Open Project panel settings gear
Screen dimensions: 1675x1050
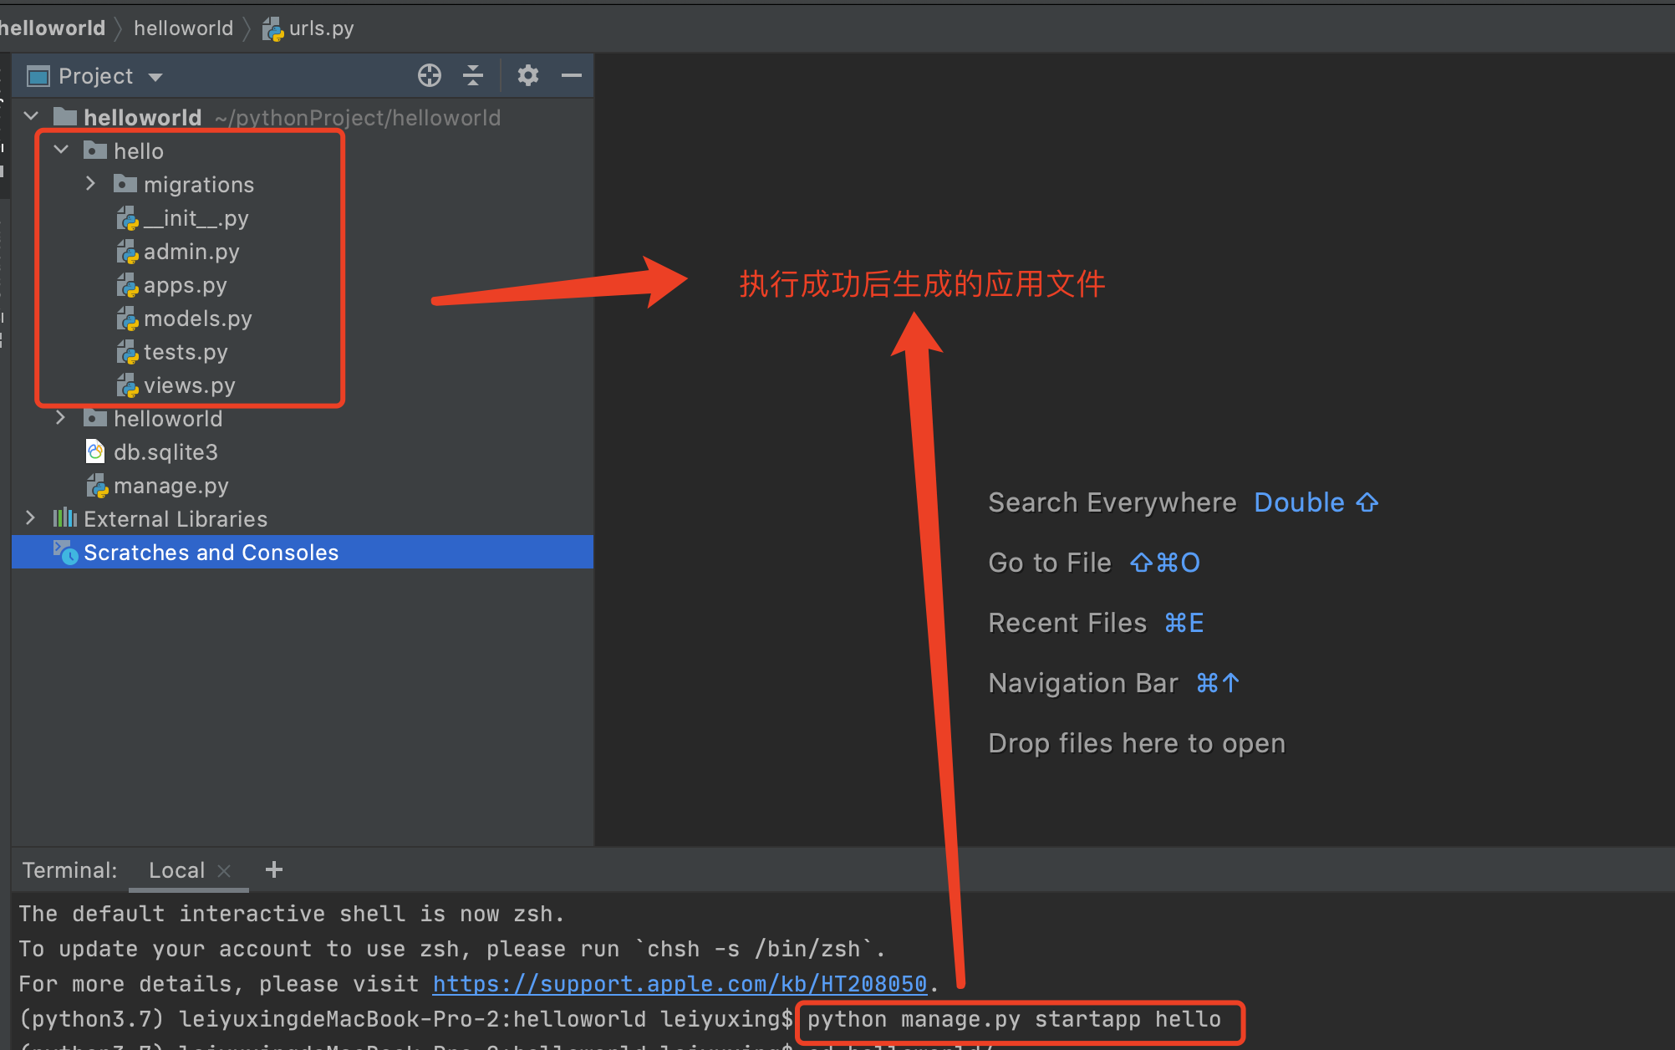click(527, 76)
